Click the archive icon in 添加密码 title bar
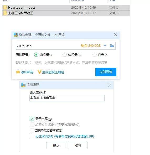Screen dimensions: 150x155 pos(23,85)
